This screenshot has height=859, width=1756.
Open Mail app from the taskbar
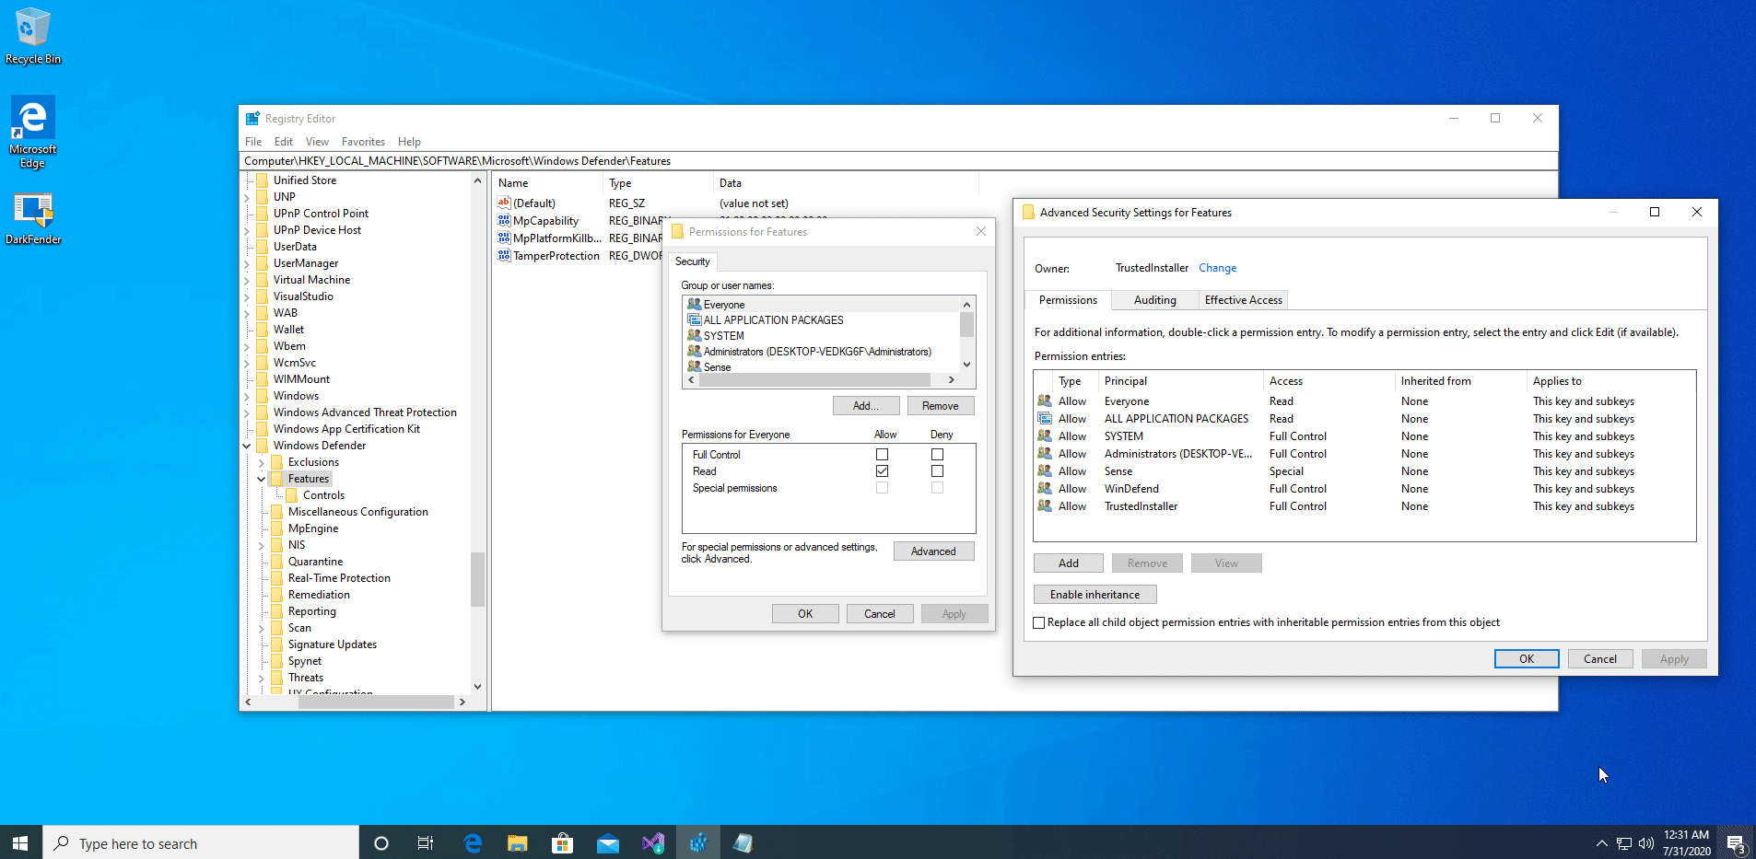click(608, 842)
